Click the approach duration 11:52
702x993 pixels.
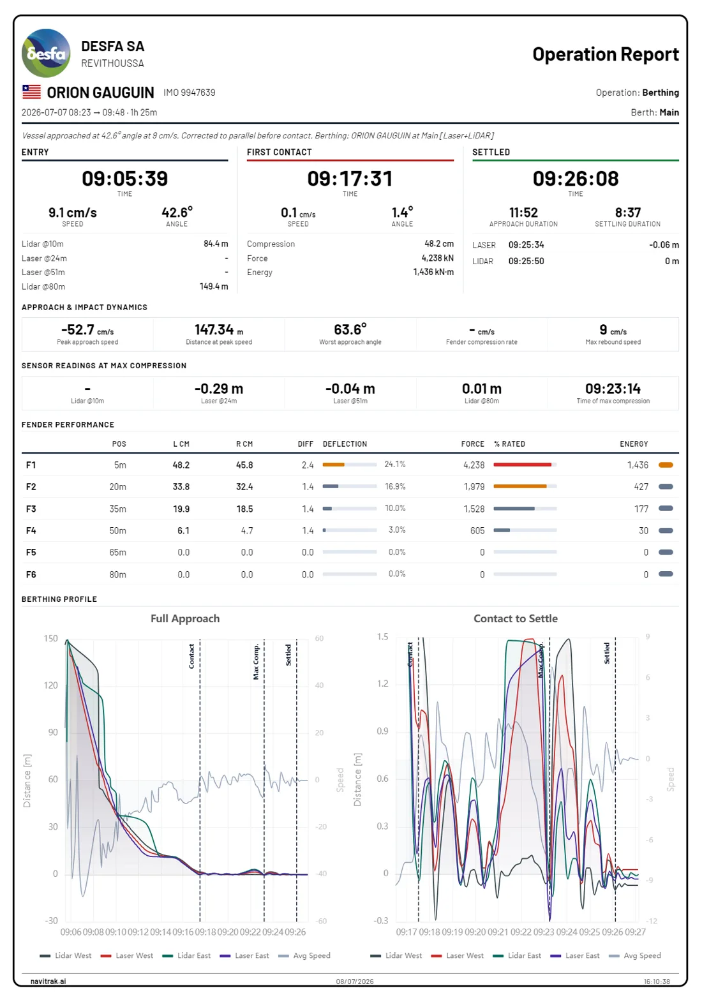[523, 213]
